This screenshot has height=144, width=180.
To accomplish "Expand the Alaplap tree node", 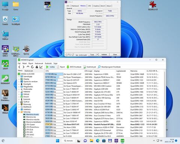I will (x=19, y=79).
